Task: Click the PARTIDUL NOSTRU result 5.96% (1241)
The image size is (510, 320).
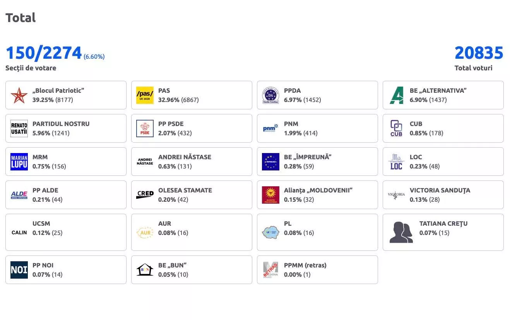Action: 51,133
